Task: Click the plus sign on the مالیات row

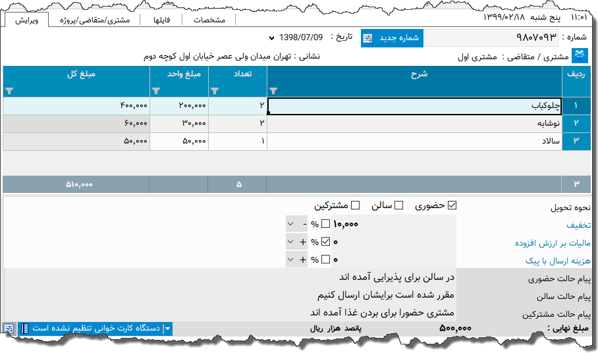Action: [x=303, y=242]
